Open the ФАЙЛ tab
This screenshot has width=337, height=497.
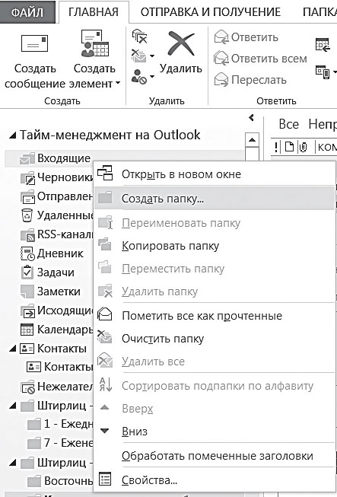click(x=27, y=12)
